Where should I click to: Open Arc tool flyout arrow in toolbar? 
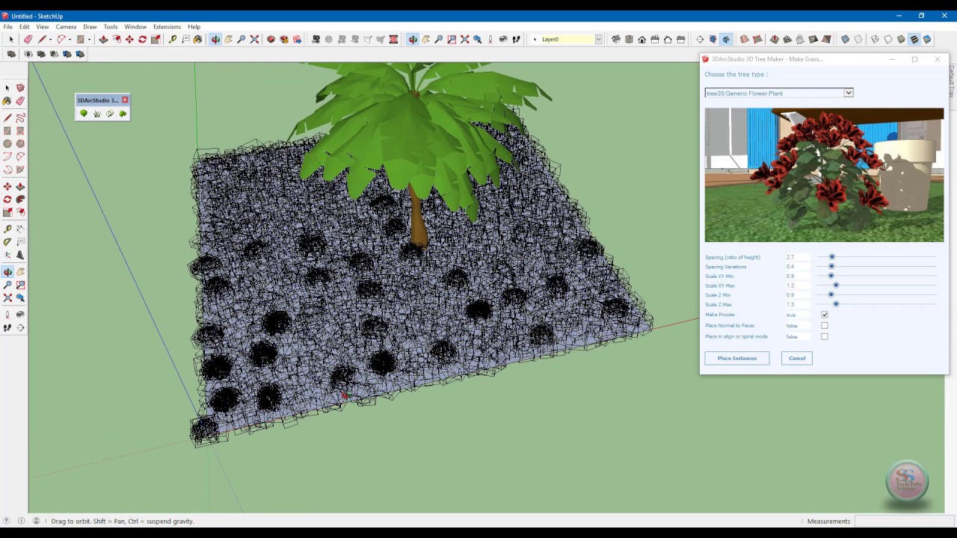[70, 39]
